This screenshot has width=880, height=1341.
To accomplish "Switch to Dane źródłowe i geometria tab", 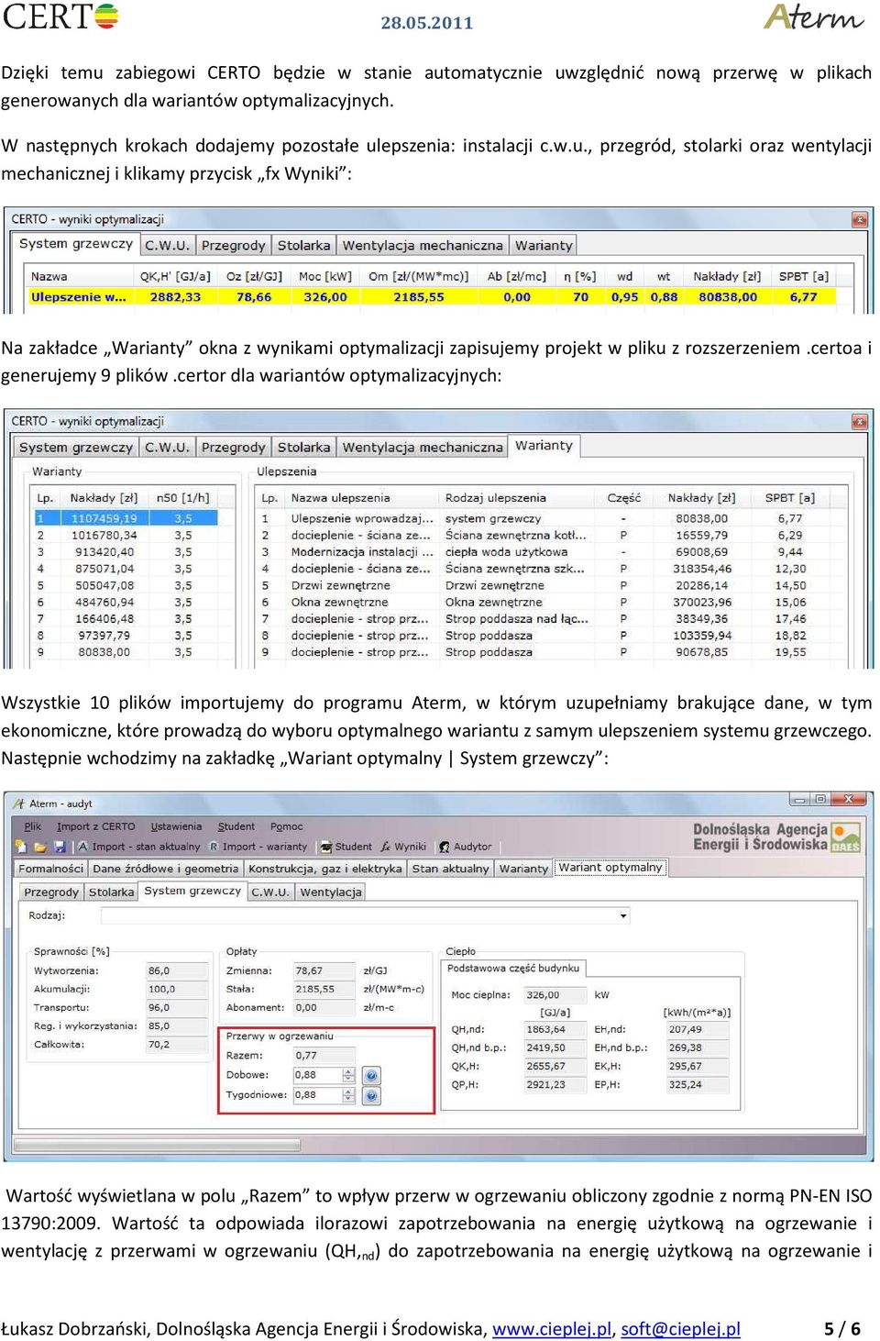I will (166, 869).
